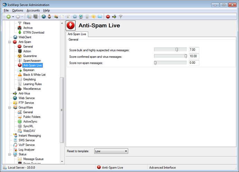Click the blank document toolbar icon
This screenshot has width=239, height=172.
[x=62, y=17]
